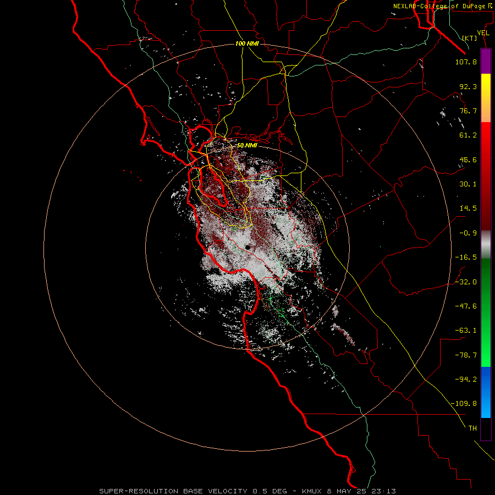Pick the black TH segment of color bar
This screenshot has height=495, width=495.
(486, 429)
